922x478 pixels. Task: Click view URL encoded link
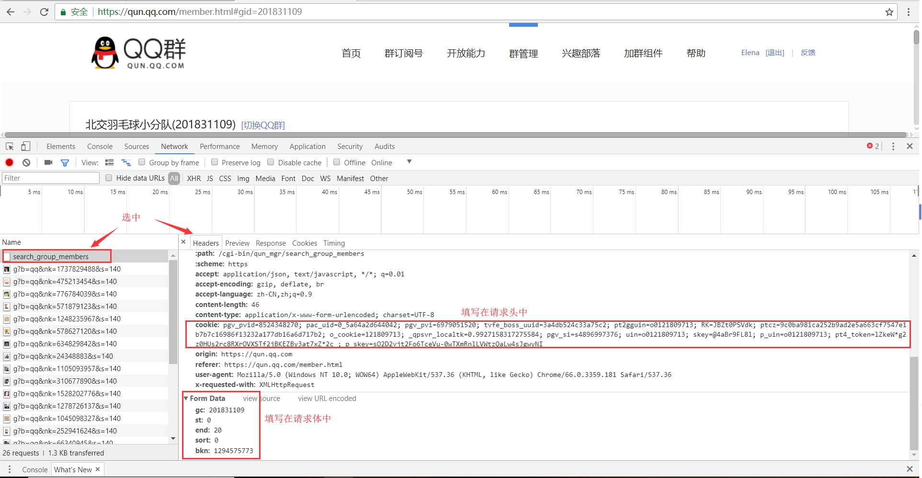click(x=327, y=398)
